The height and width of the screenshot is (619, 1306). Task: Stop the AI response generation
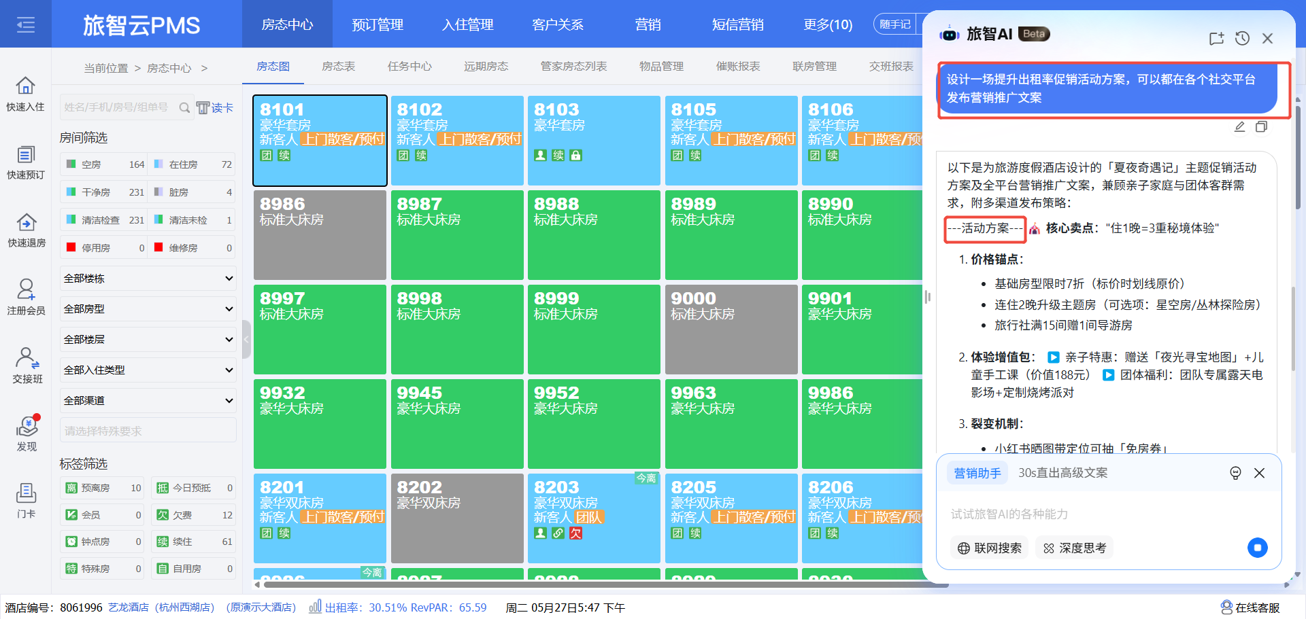1257,548
